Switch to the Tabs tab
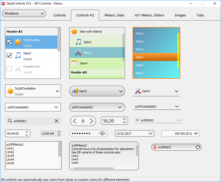Screen dimensions: 221x182 pyautogui.click(x=200, y=15)
